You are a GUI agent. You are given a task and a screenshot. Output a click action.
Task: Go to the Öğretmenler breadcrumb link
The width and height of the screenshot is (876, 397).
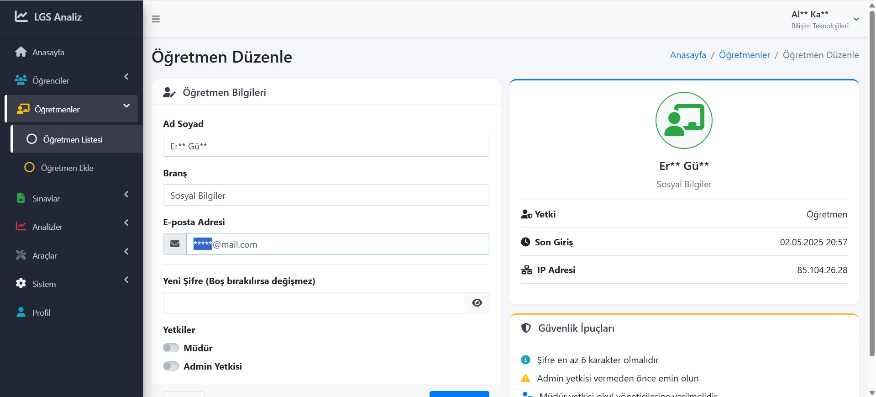click(744, 55)
